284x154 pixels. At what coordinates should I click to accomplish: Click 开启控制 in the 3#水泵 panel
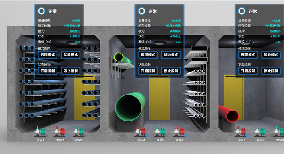click(48, 71)
